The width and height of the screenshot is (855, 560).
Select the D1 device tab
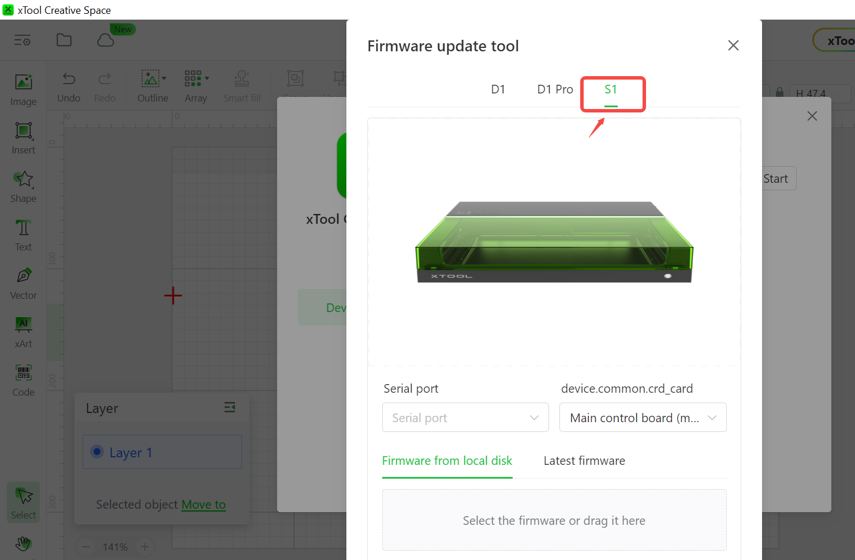[x=498, y=89]
